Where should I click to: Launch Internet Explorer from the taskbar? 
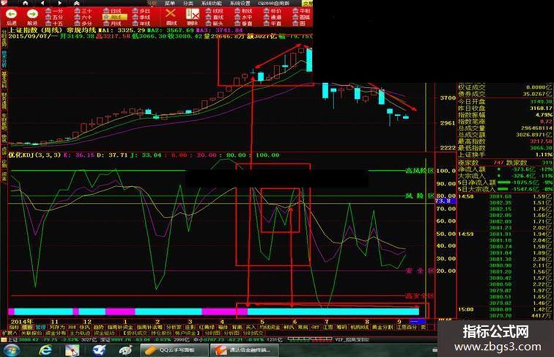(x=45, y=350)
